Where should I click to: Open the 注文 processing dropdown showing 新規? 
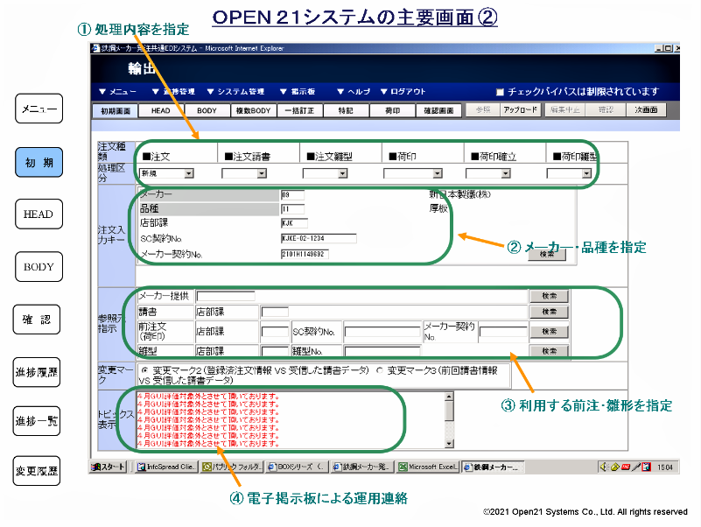(167, 173)
